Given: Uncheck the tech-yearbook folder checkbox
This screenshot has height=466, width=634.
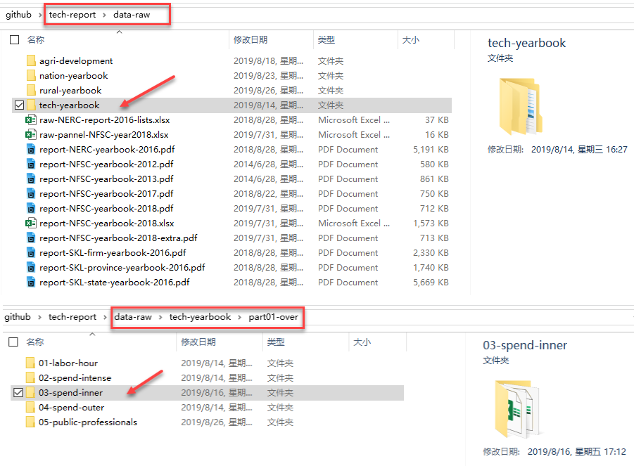Looking at the screenshot, I should (x=18, y=105).
